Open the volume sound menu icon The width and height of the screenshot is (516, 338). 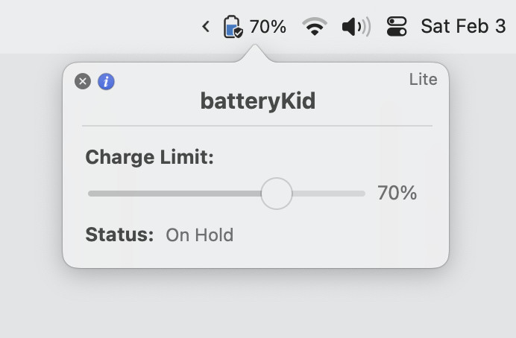(x=356, y=27)
